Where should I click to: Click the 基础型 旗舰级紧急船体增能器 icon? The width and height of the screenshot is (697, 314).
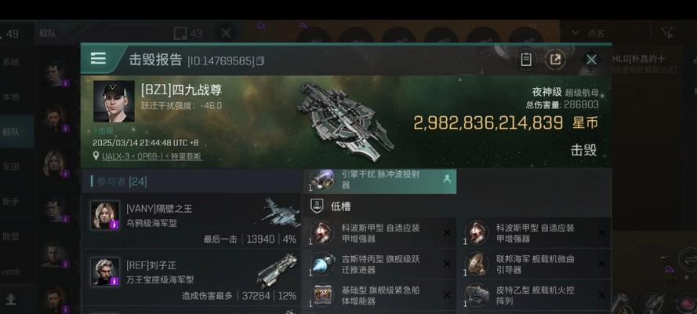tap(321, 294)
